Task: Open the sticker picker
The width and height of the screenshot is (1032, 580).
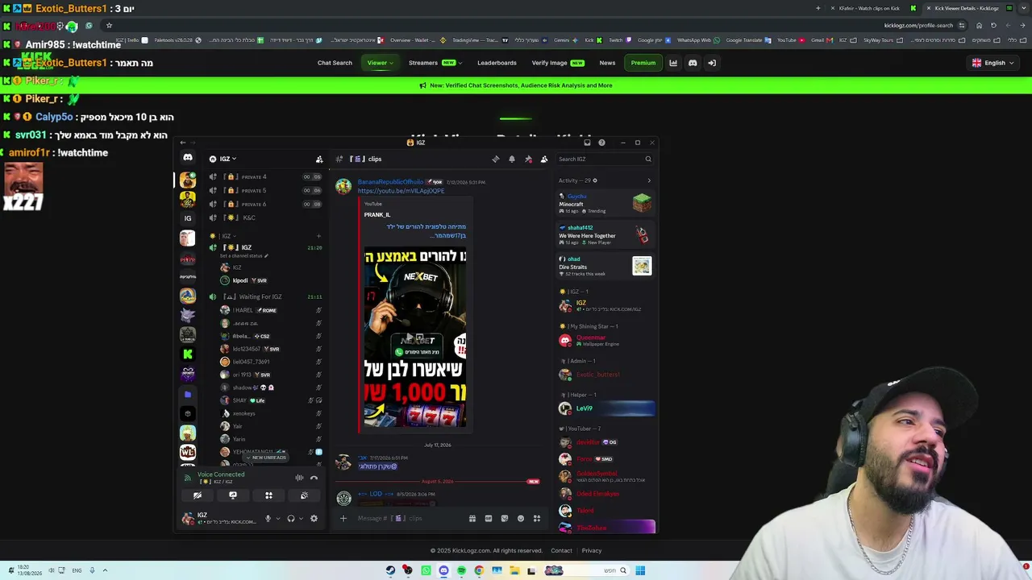Action: (x=505, y=518)
